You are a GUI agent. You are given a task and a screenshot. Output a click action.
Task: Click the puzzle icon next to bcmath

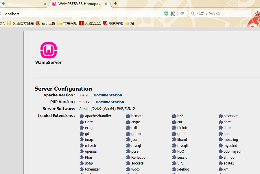click(x=128, y=116)
